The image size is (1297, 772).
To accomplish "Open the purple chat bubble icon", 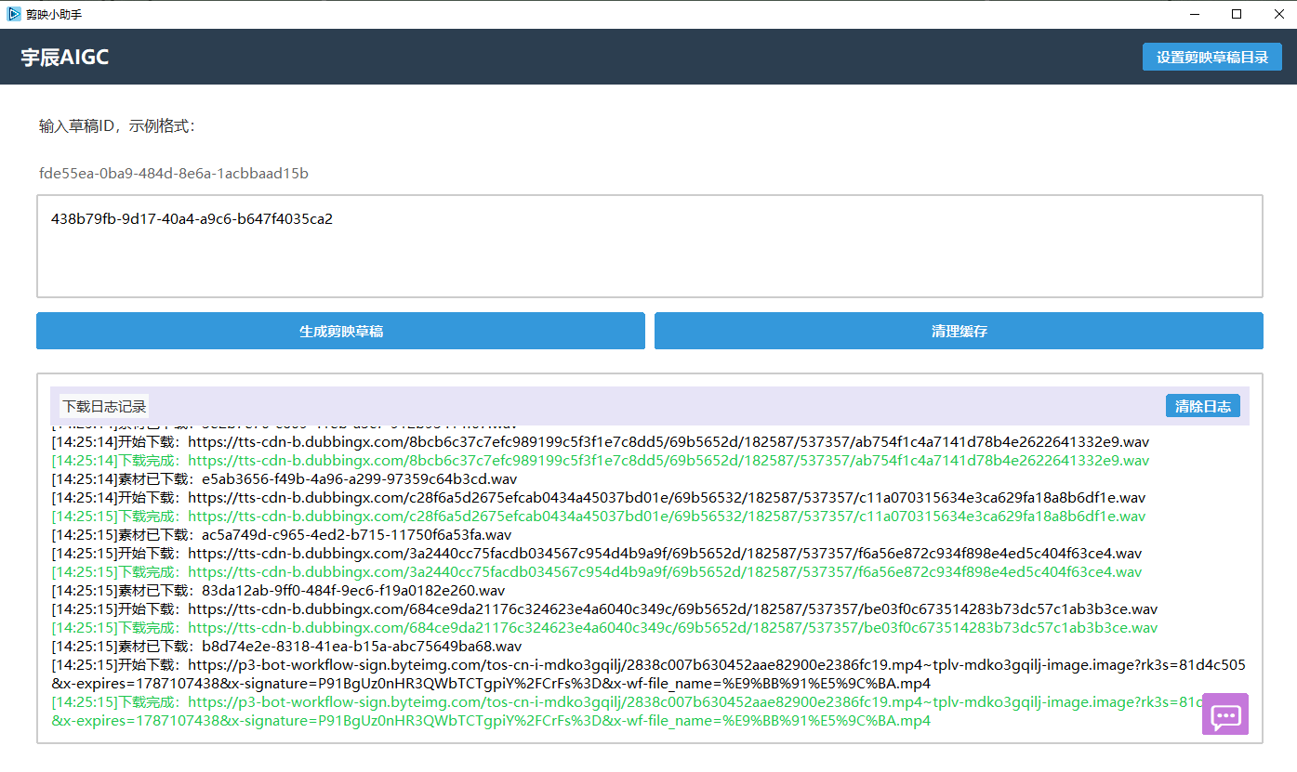I will coord(1224,714).
